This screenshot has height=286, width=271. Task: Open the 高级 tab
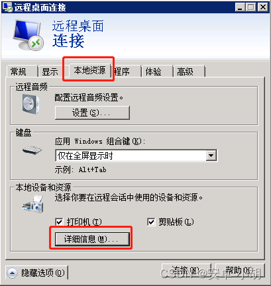(189, 71)
